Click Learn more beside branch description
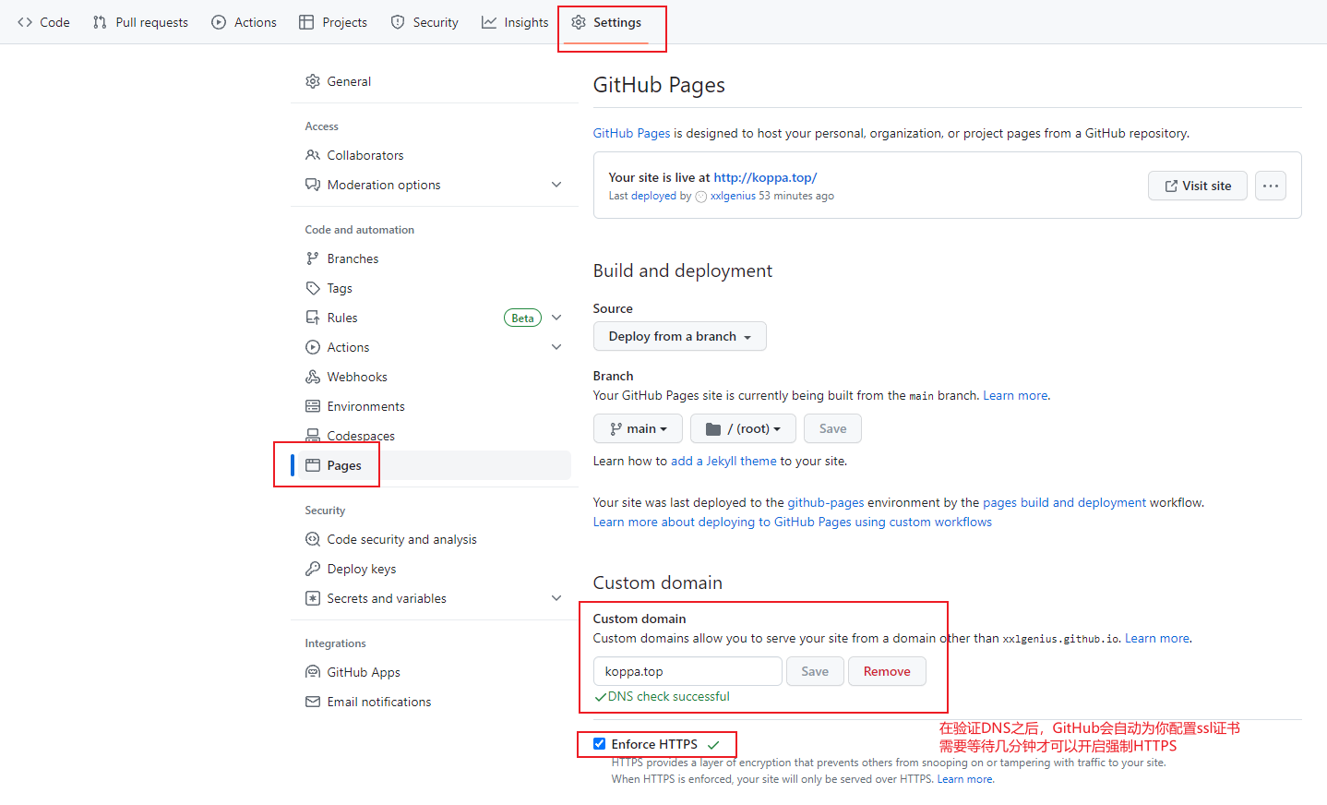 (1015, 395)
